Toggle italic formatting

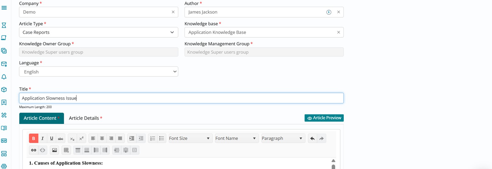tap(43, 138)
